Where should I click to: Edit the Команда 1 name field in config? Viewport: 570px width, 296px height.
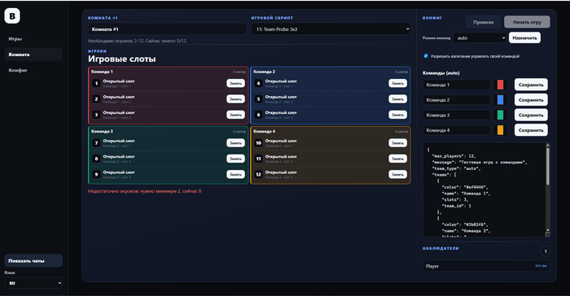click(x=457, y=85)
